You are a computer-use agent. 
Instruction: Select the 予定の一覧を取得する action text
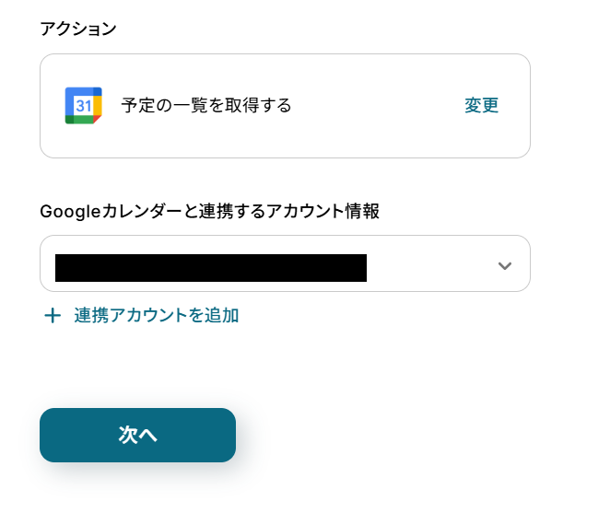[206, 106]
